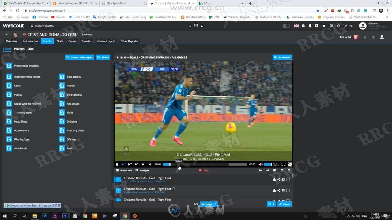Skip to the next clip
392x220 pixels.
point(150,164)
